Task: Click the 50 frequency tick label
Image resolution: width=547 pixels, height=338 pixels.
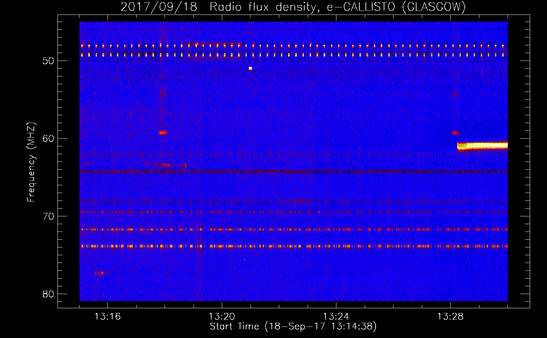Action: pos(48,61)
